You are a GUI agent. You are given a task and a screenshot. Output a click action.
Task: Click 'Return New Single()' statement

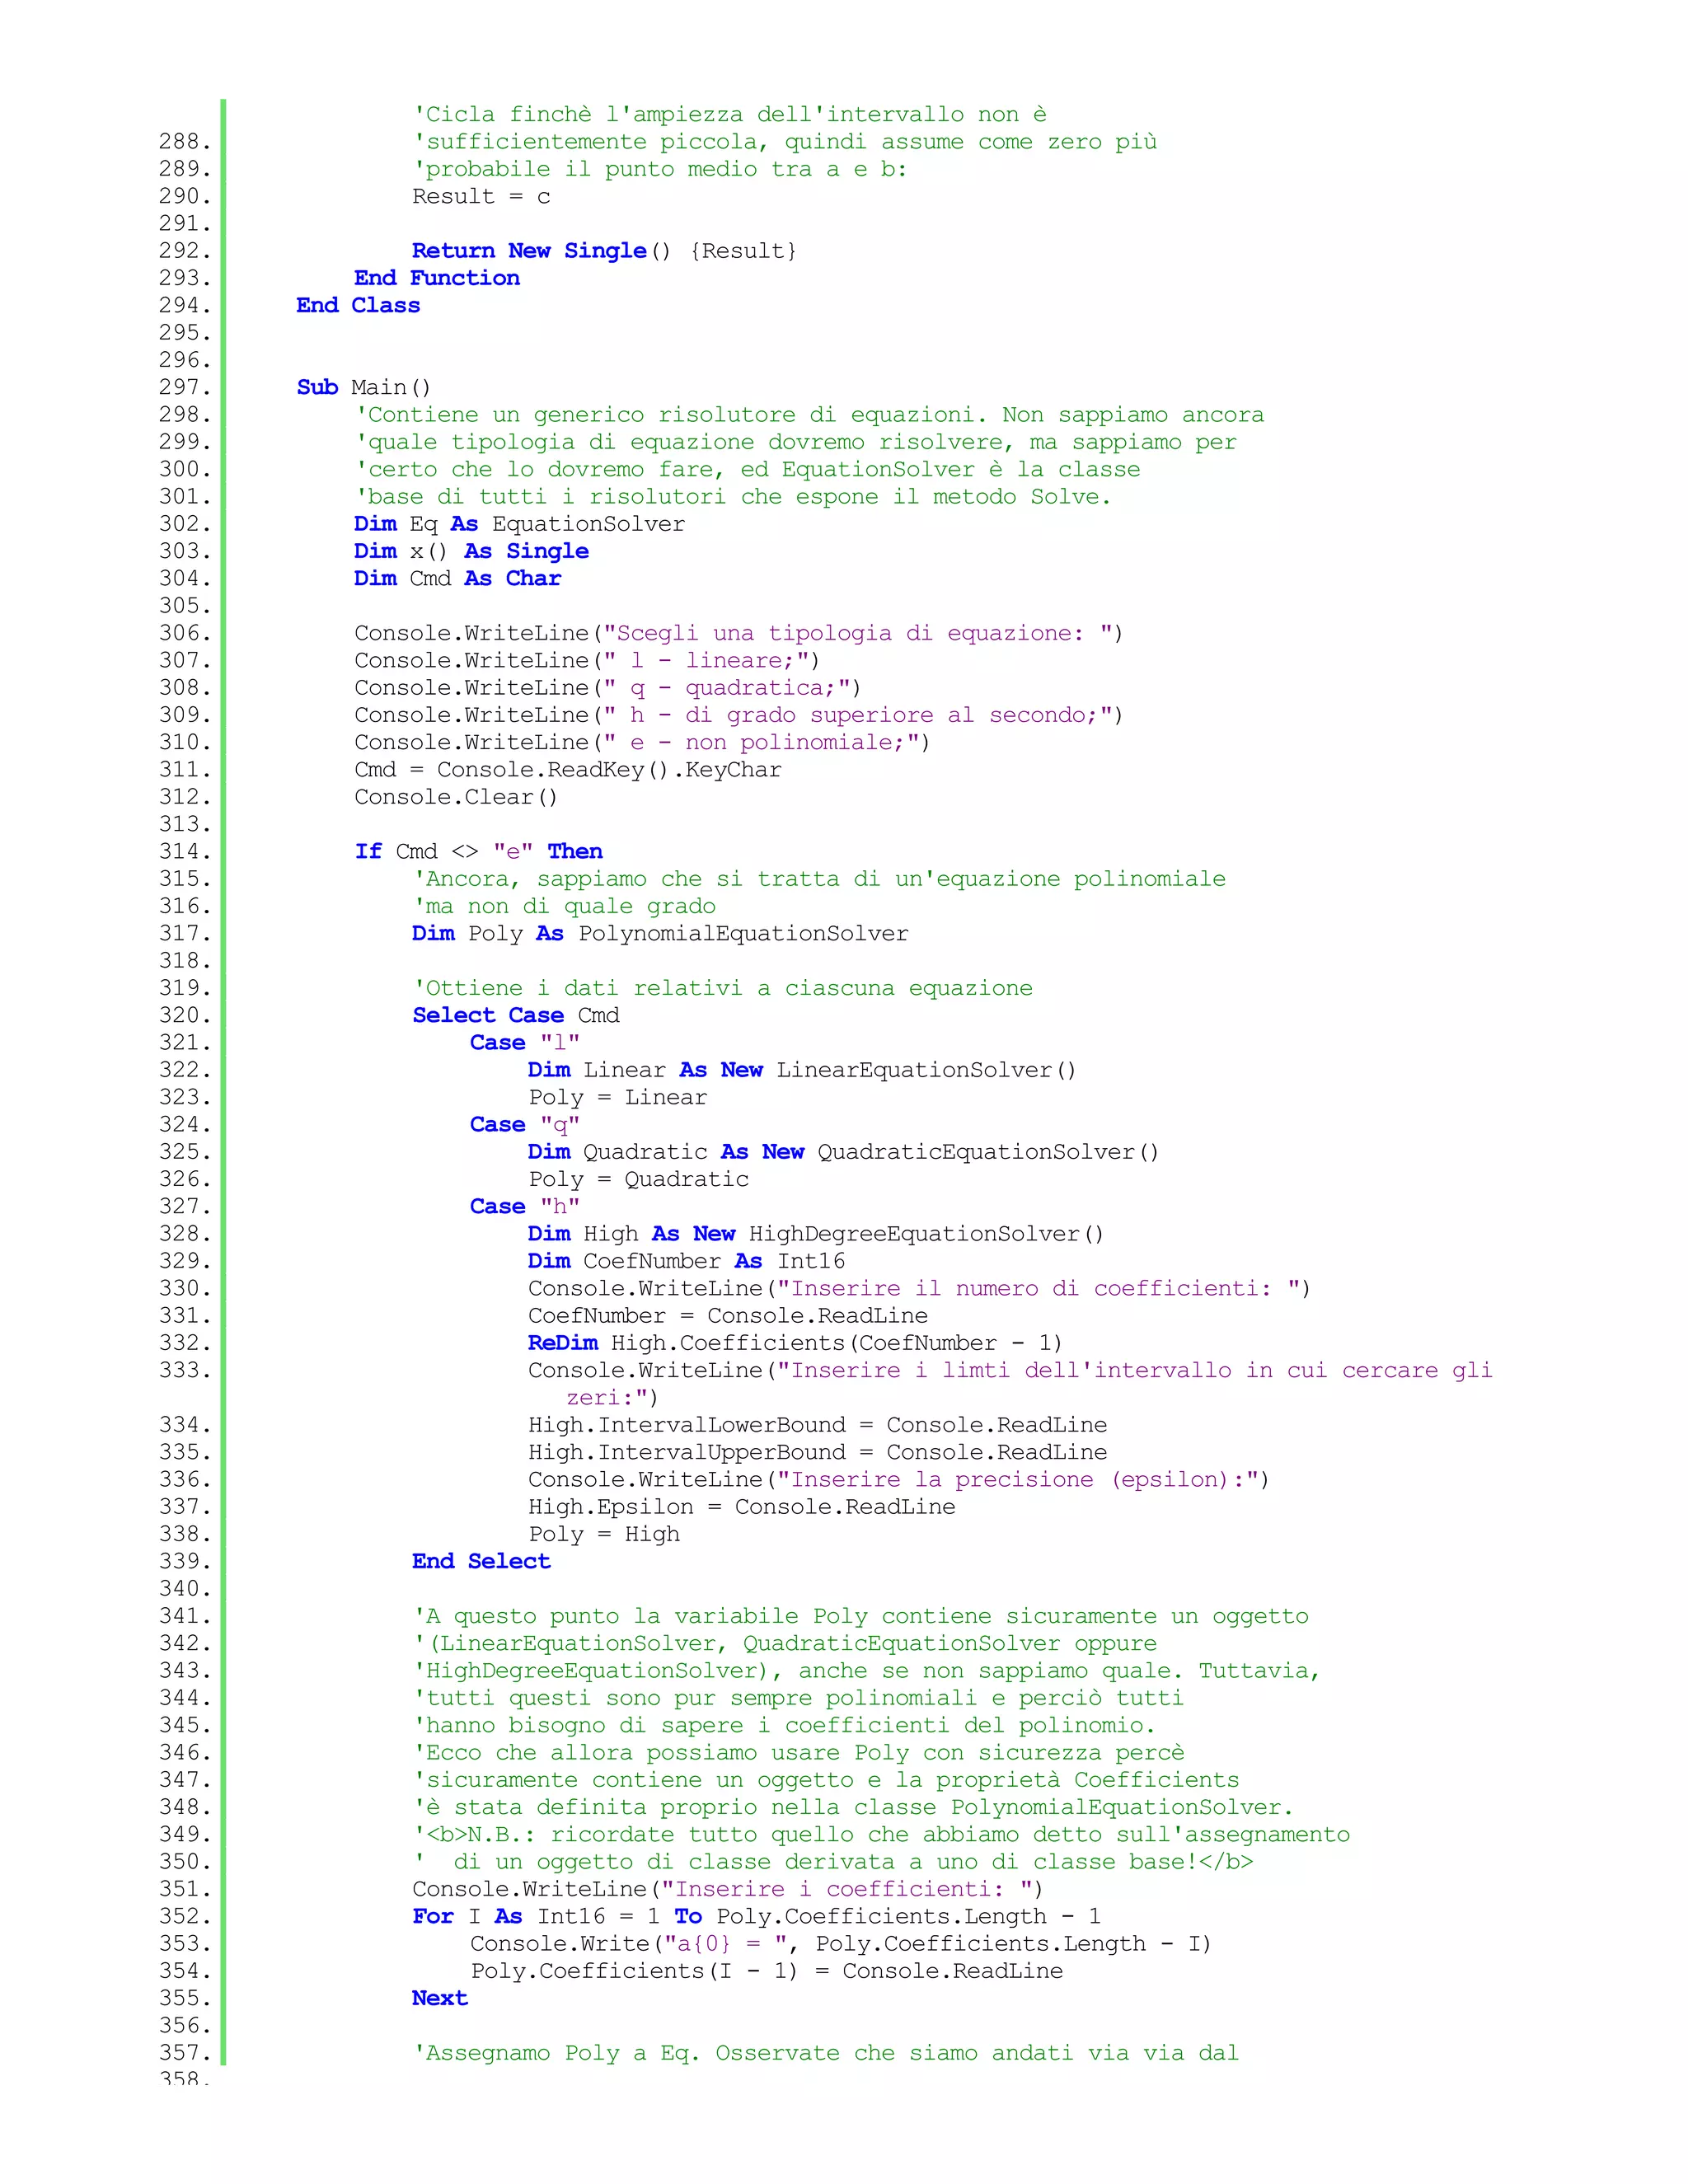(x=540, y=251)
